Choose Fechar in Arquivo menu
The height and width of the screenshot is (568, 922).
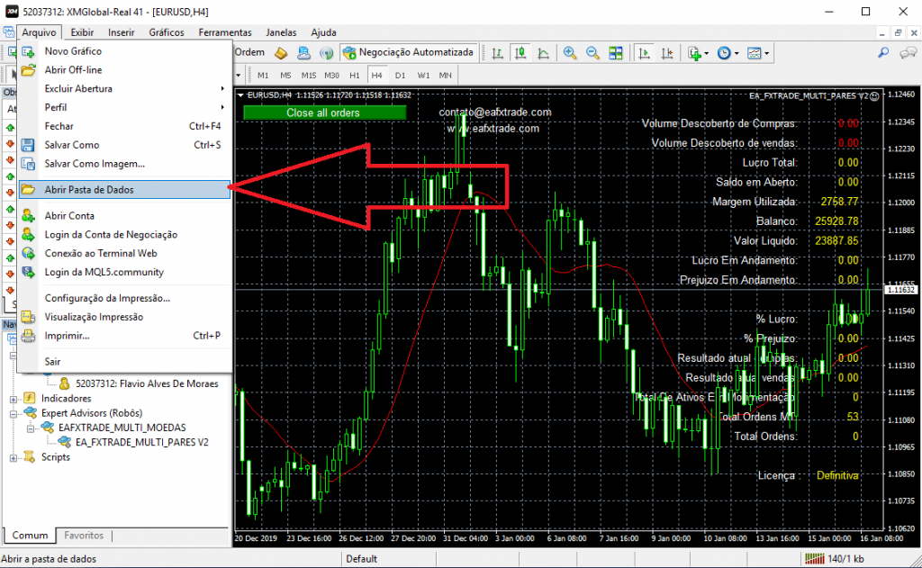[124, 126]
